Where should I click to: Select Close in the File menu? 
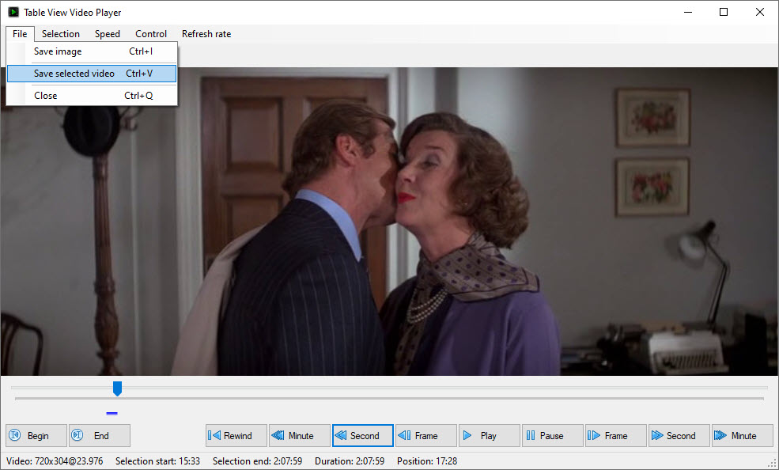click(x=92, y=96)
